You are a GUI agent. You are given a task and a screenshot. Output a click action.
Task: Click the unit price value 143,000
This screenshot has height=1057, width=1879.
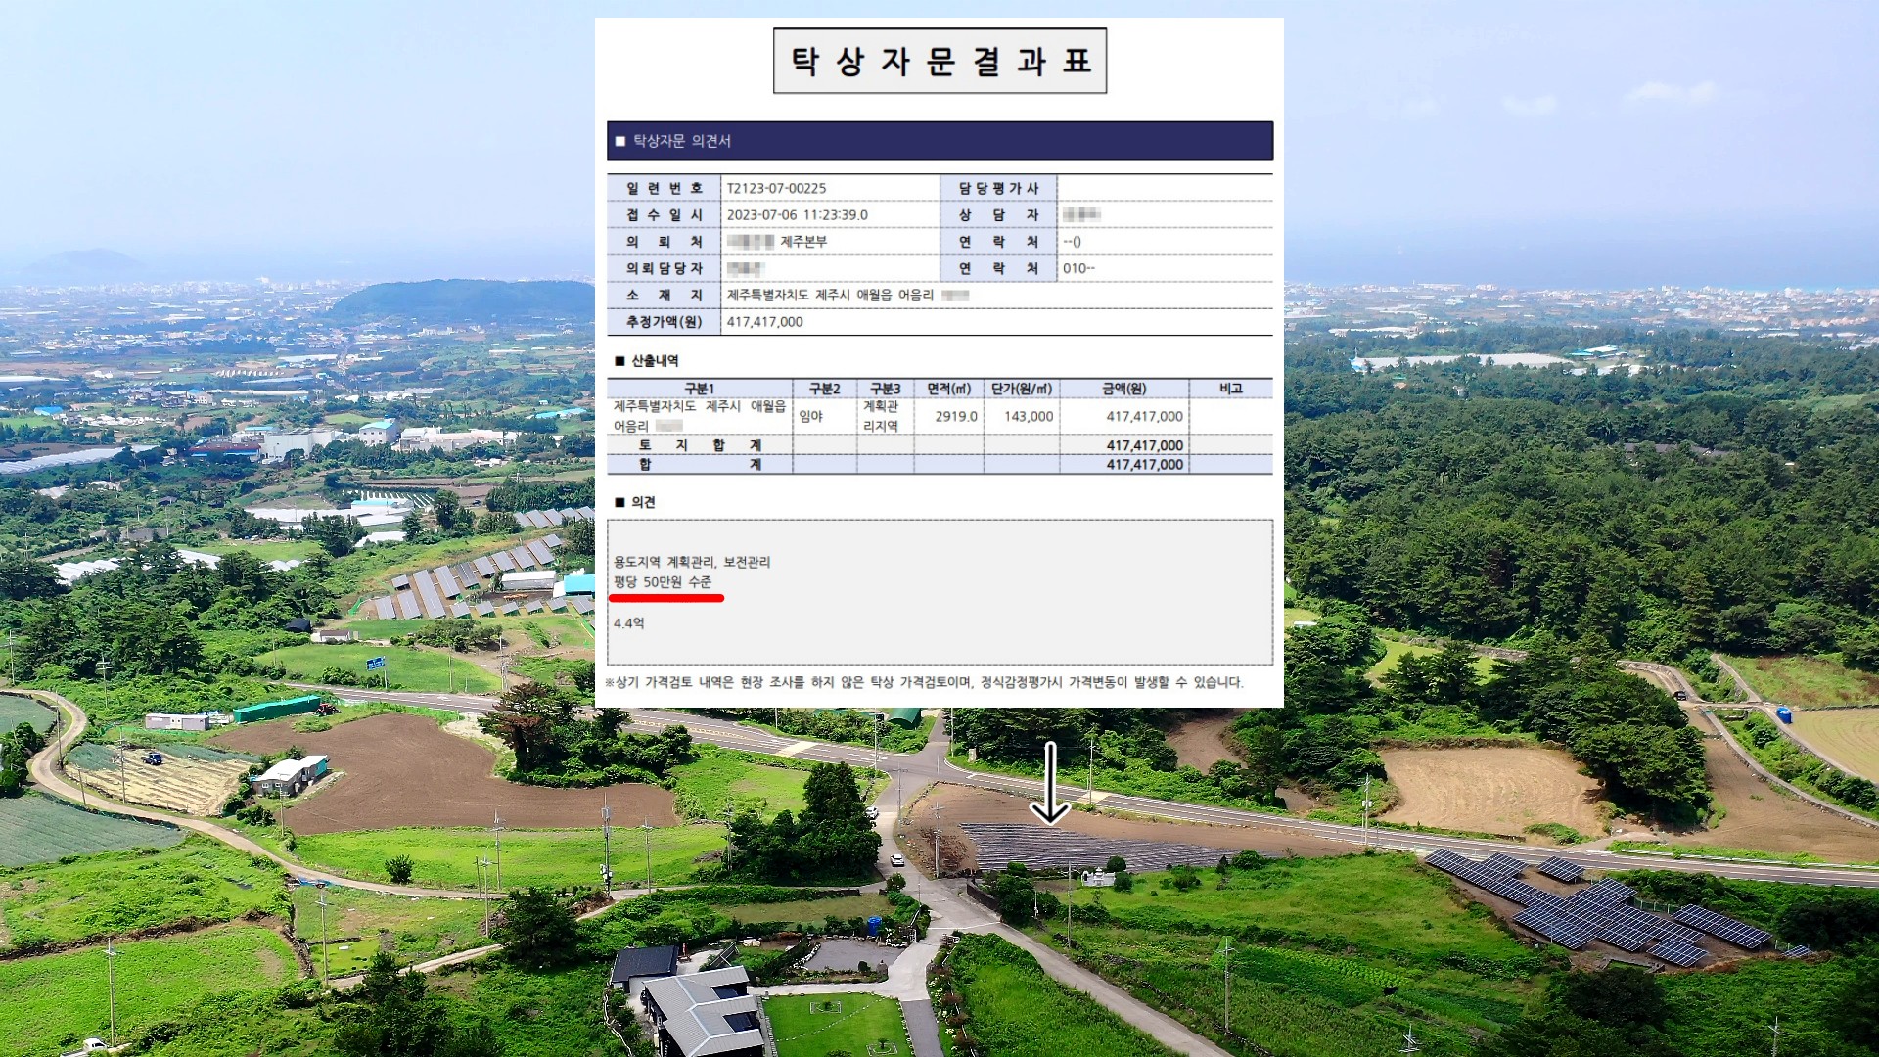[x=1028, y=416]
